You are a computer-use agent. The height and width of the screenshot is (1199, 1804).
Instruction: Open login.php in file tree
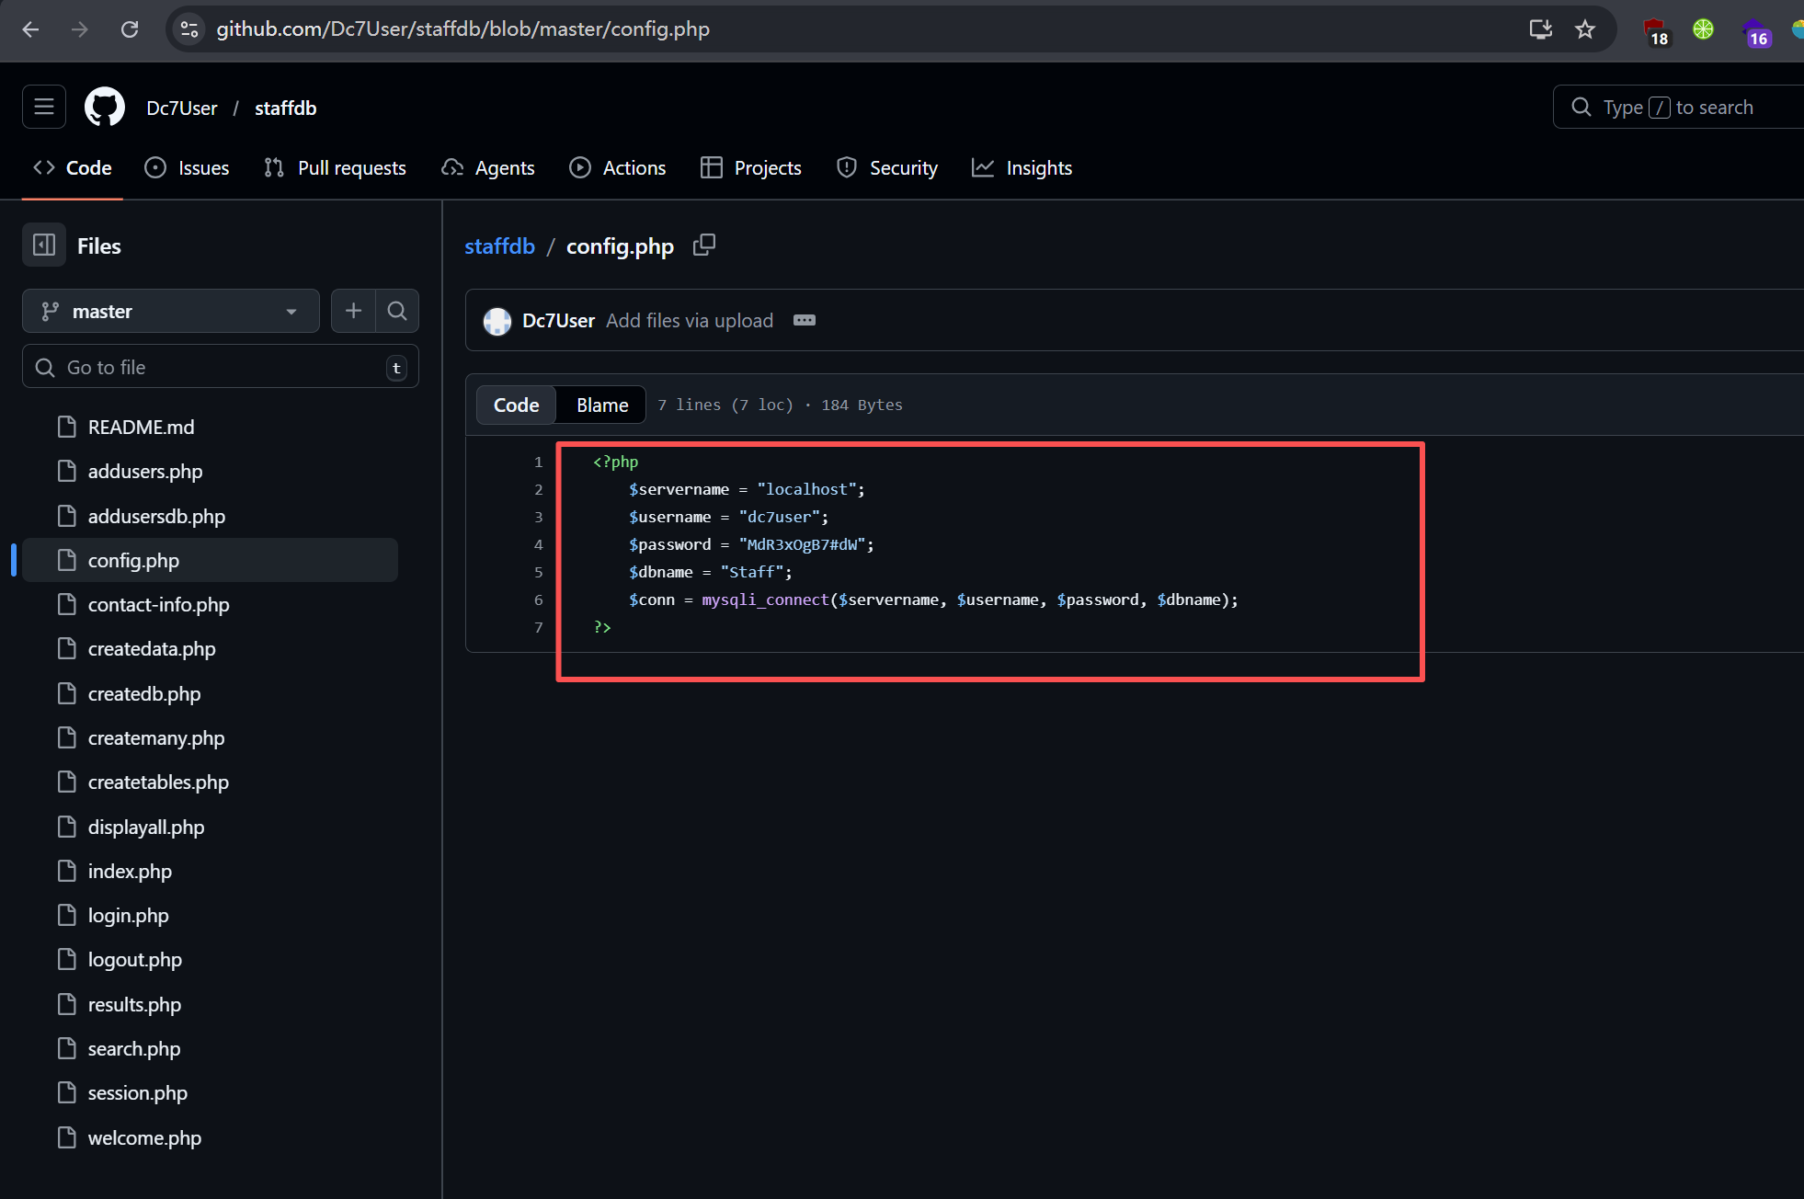pyautogui.click(x=129, y=915)
